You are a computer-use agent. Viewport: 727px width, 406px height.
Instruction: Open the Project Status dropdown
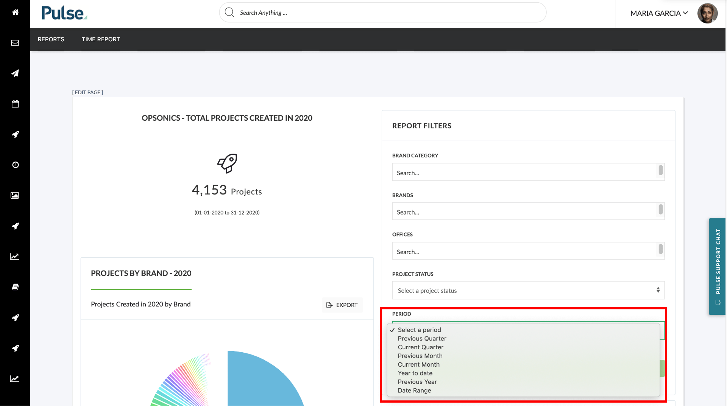tap(528, 290)
